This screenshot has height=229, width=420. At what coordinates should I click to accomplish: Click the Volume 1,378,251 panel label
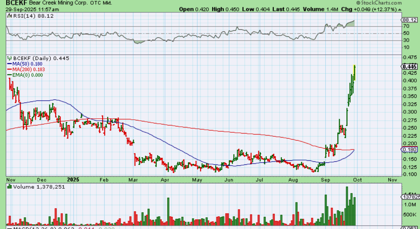39,187
